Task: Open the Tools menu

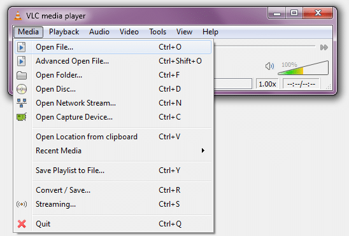Action: pos(157,32)
